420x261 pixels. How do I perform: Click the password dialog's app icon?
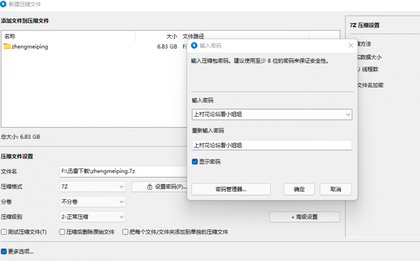(x=194, y=46)
